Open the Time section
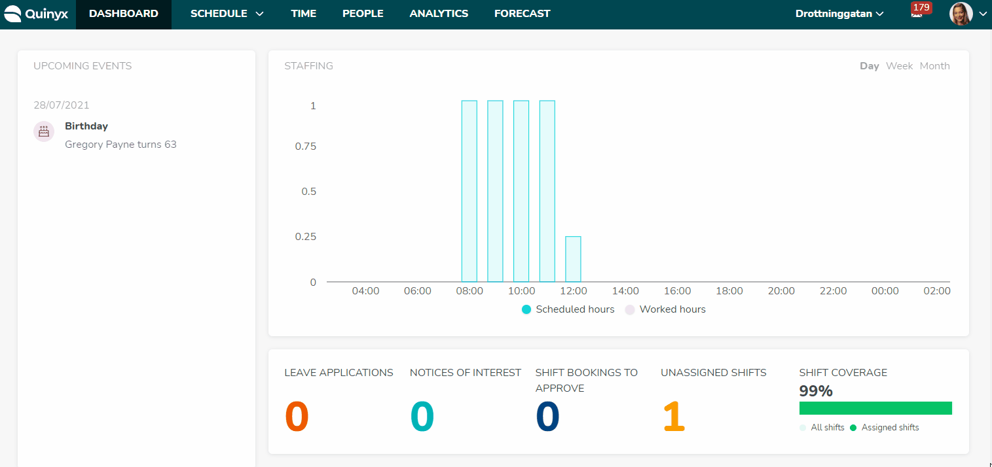Image resolution: width=992 pixels, height=467 pixels. [x=304, y=14]
